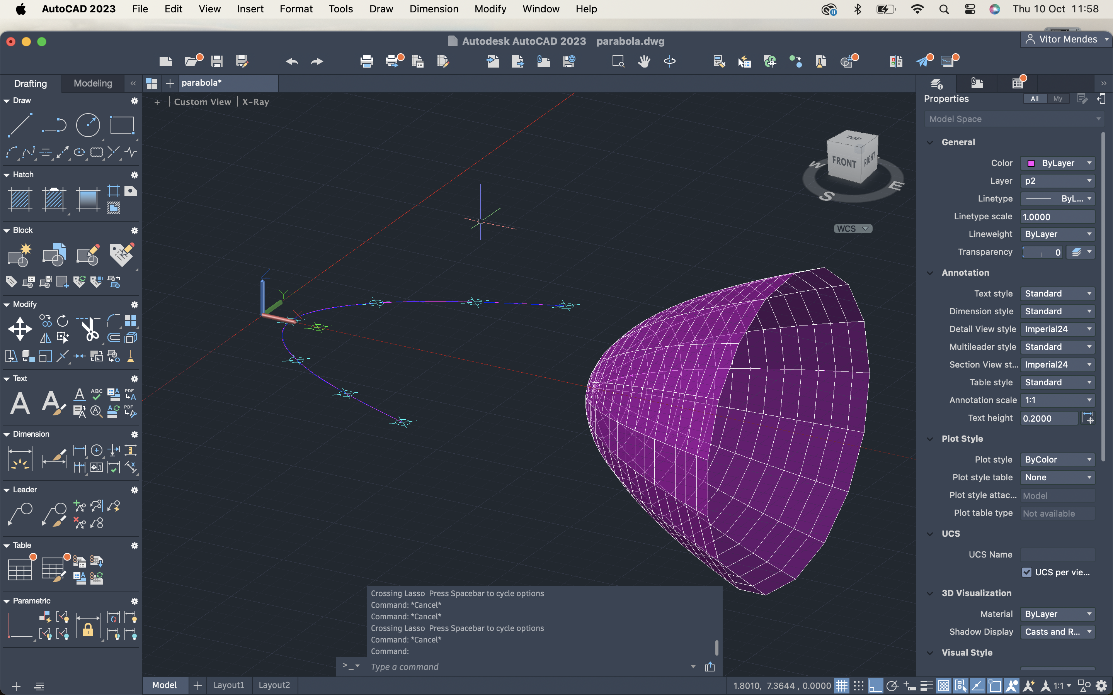Toggle Polar Tracking in status bar
Screen dimensions: 1113x695
[x=892, y=686]
